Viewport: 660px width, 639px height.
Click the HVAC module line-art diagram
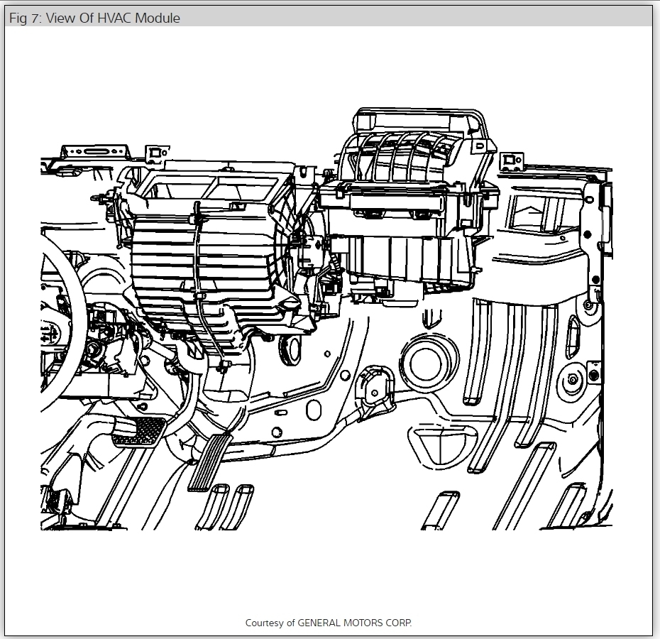tap(326, 319)
